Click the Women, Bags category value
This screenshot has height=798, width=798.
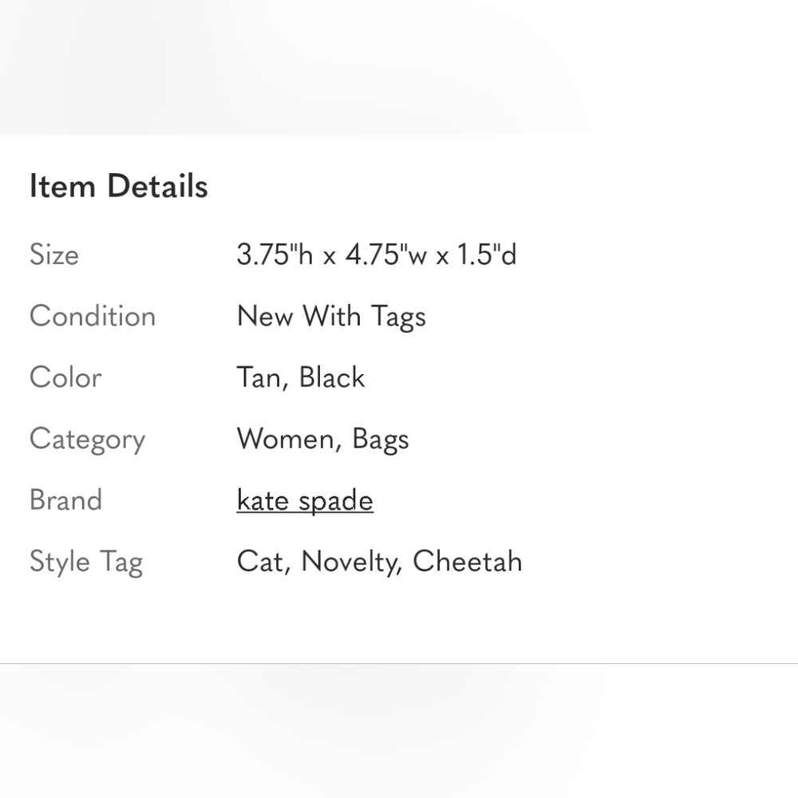tap(322, 440)
